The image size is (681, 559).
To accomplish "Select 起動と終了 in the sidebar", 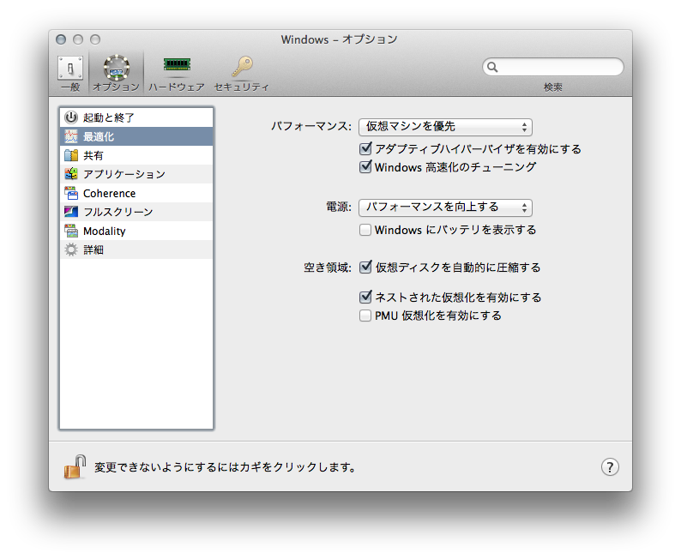I will click(136, 117).
